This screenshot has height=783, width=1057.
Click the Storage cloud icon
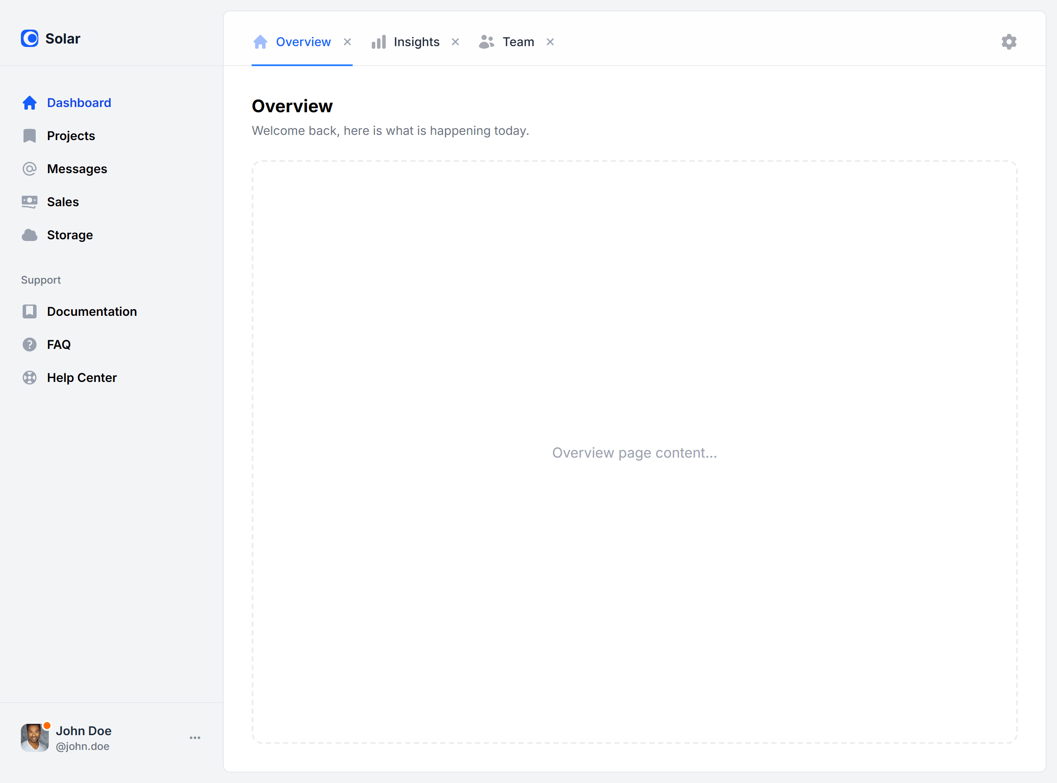(x=30, y=235)
